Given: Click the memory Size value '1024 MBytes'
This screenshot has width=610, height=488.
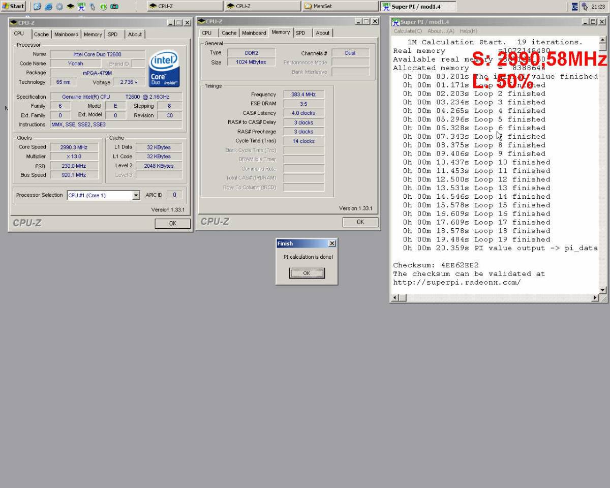Looking at the screenshot, I should (x=251, y=62).
